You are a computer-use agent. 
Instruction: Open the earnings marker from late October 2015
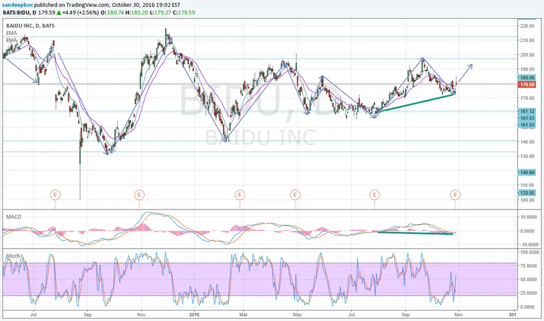139,195
